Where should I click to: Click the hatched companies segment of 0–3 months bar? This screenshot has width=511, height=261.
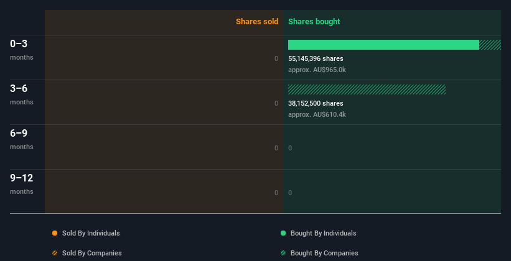coord(490,45)
